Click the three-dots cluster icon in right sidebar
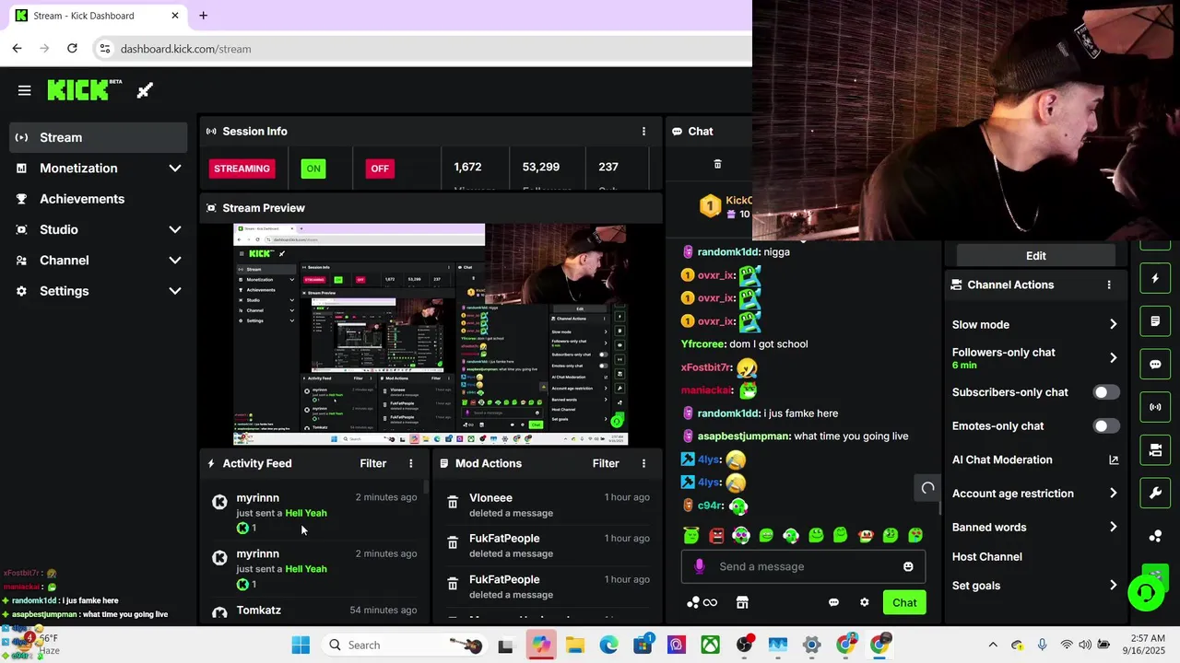 [1155, 536]
